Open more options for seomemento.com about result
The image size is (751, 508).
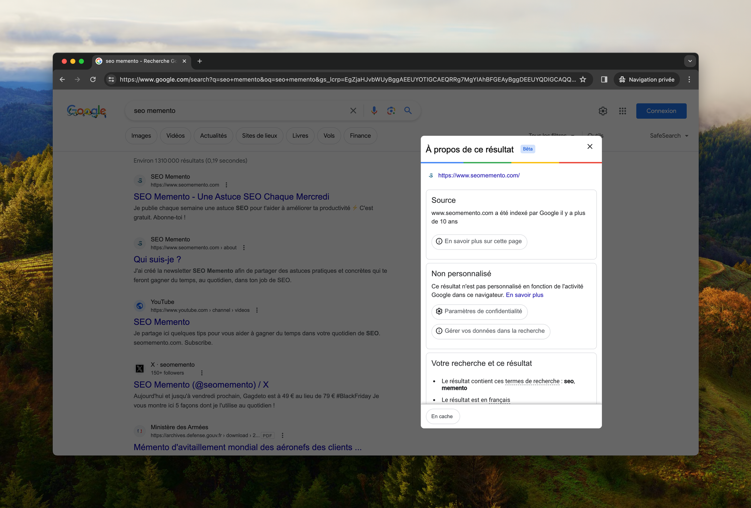(x=244, y=248)
